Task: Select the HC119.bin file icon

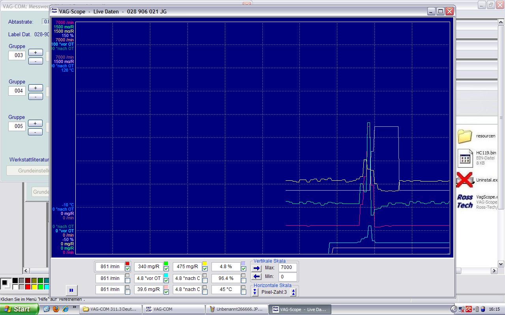Action: pyautogui.click(x=465, y=158)
